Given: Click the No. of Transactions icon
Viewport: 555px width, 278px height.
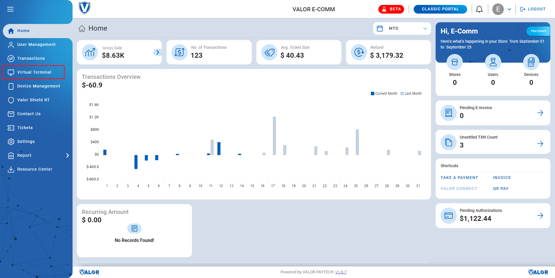Looking at the screenshot, I should coord(180,52).
